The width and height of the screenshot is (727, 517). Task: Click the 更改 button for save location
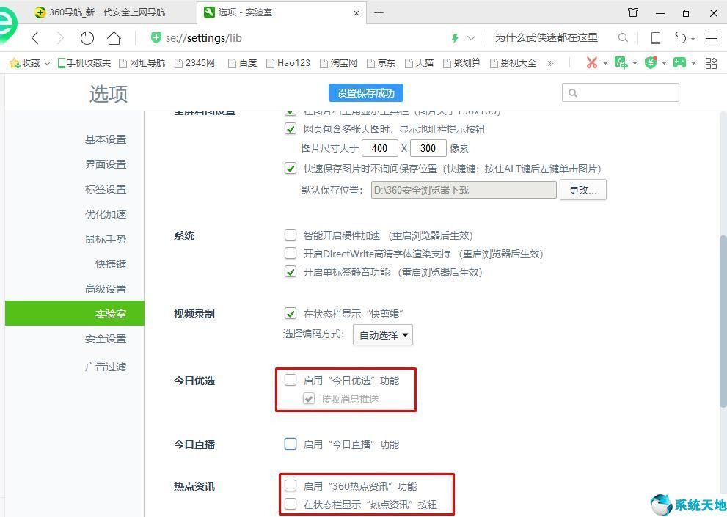click(582, 190)
